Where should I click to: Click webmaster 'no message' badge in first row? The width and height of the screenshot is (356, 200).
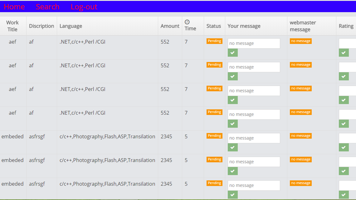click(x=300, y=41)
